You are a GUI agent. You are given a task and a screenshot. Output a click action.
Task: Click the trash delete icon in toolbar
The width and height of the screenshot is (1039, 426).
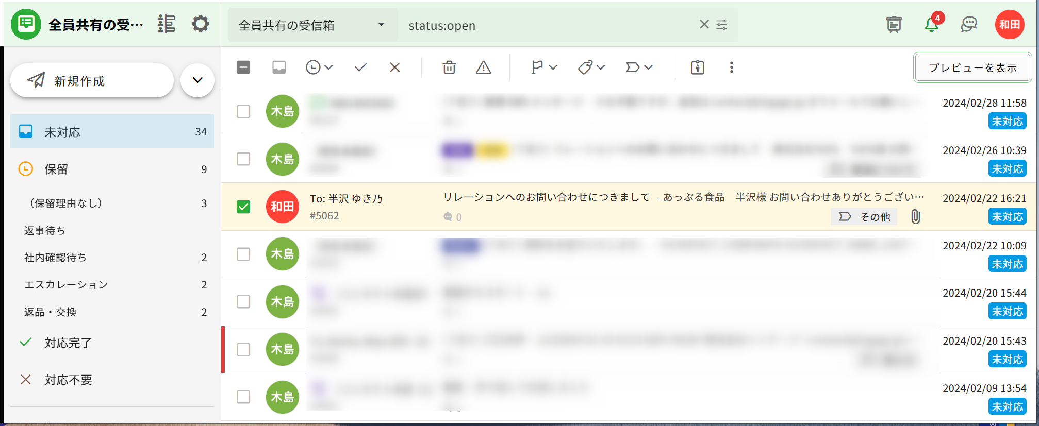coord(449,67)
